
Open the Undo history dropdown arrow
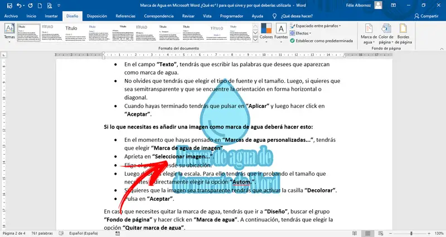pyautogui.click(x=23, y=6)
